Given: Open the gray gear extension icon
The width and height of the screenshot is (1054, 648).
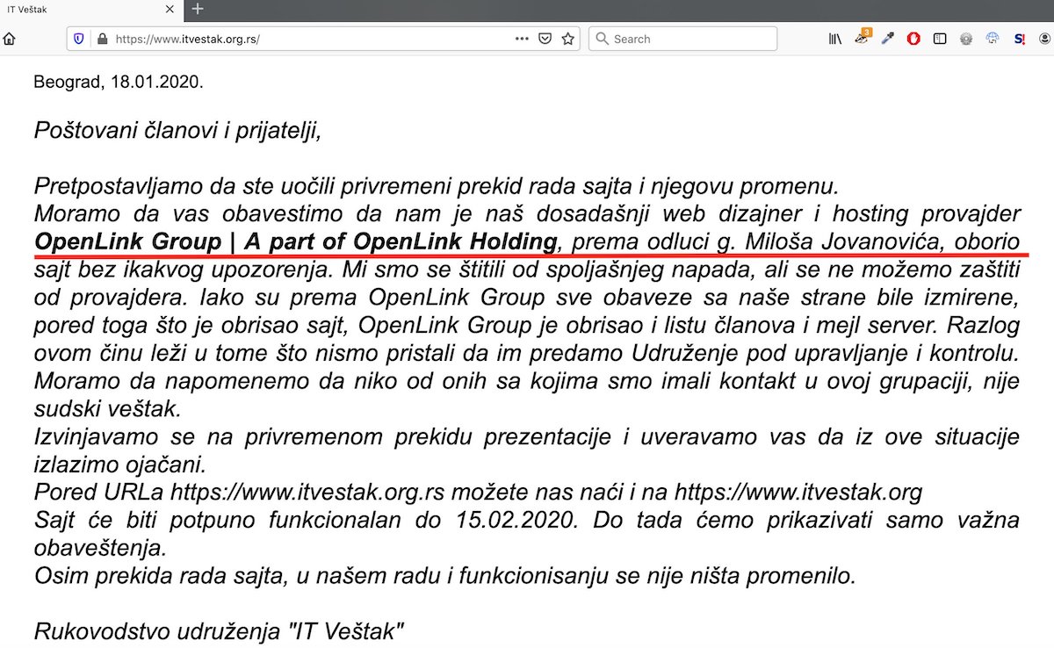Looking at the screenshot, I should pos(966,39).
